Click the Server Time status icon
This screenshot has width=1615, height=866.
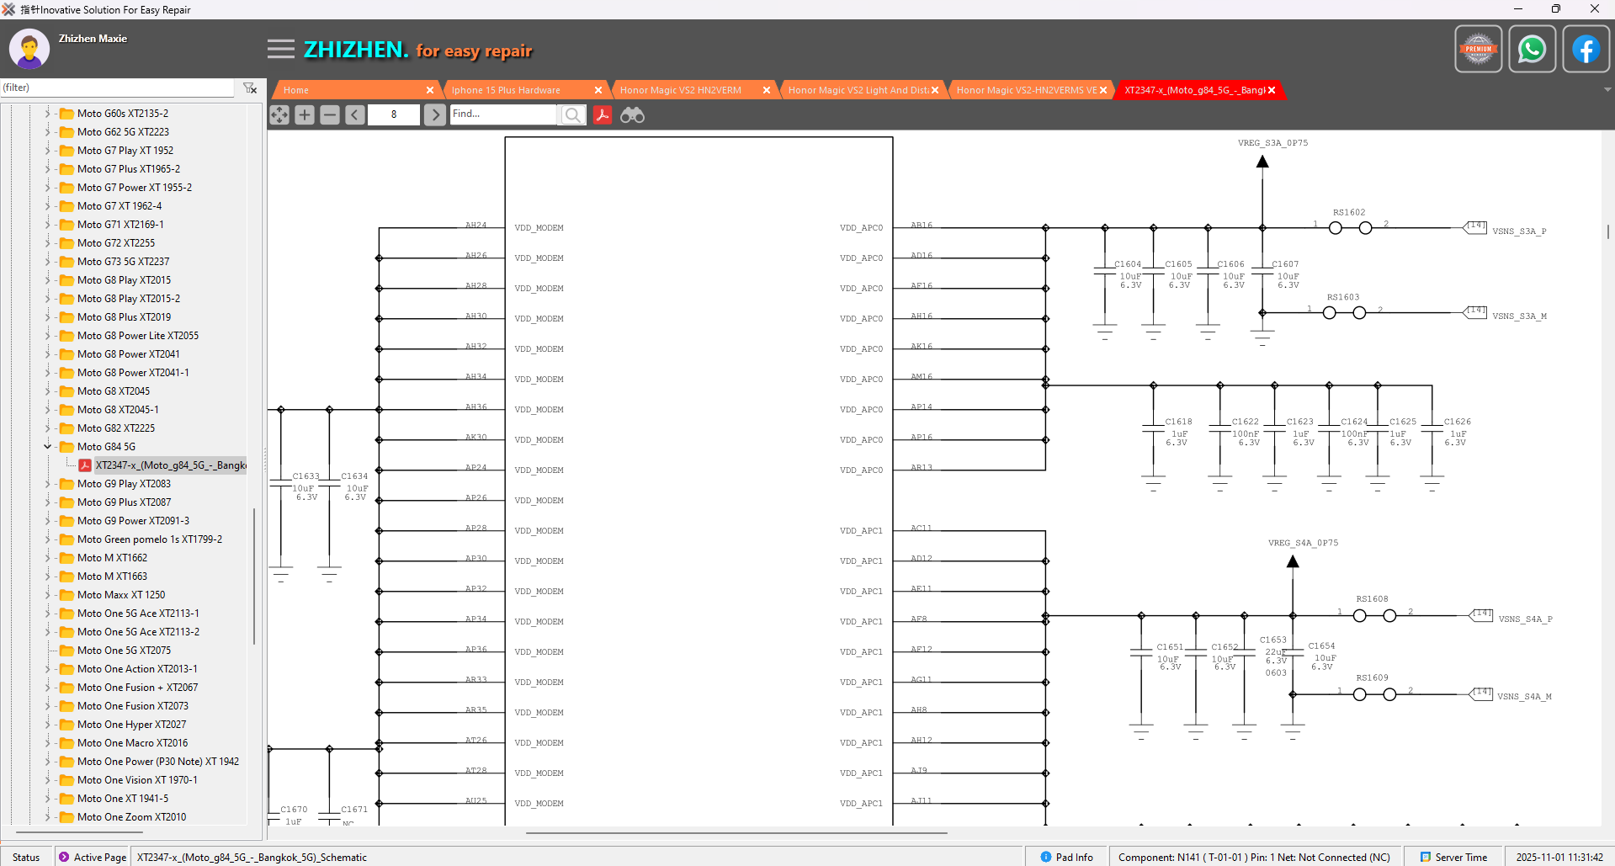pyautogui.click(x=1426, y=857)
